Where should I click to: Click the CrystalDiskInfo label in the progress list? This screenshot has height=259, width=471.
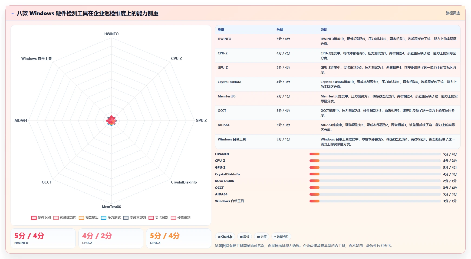point(227,174)
